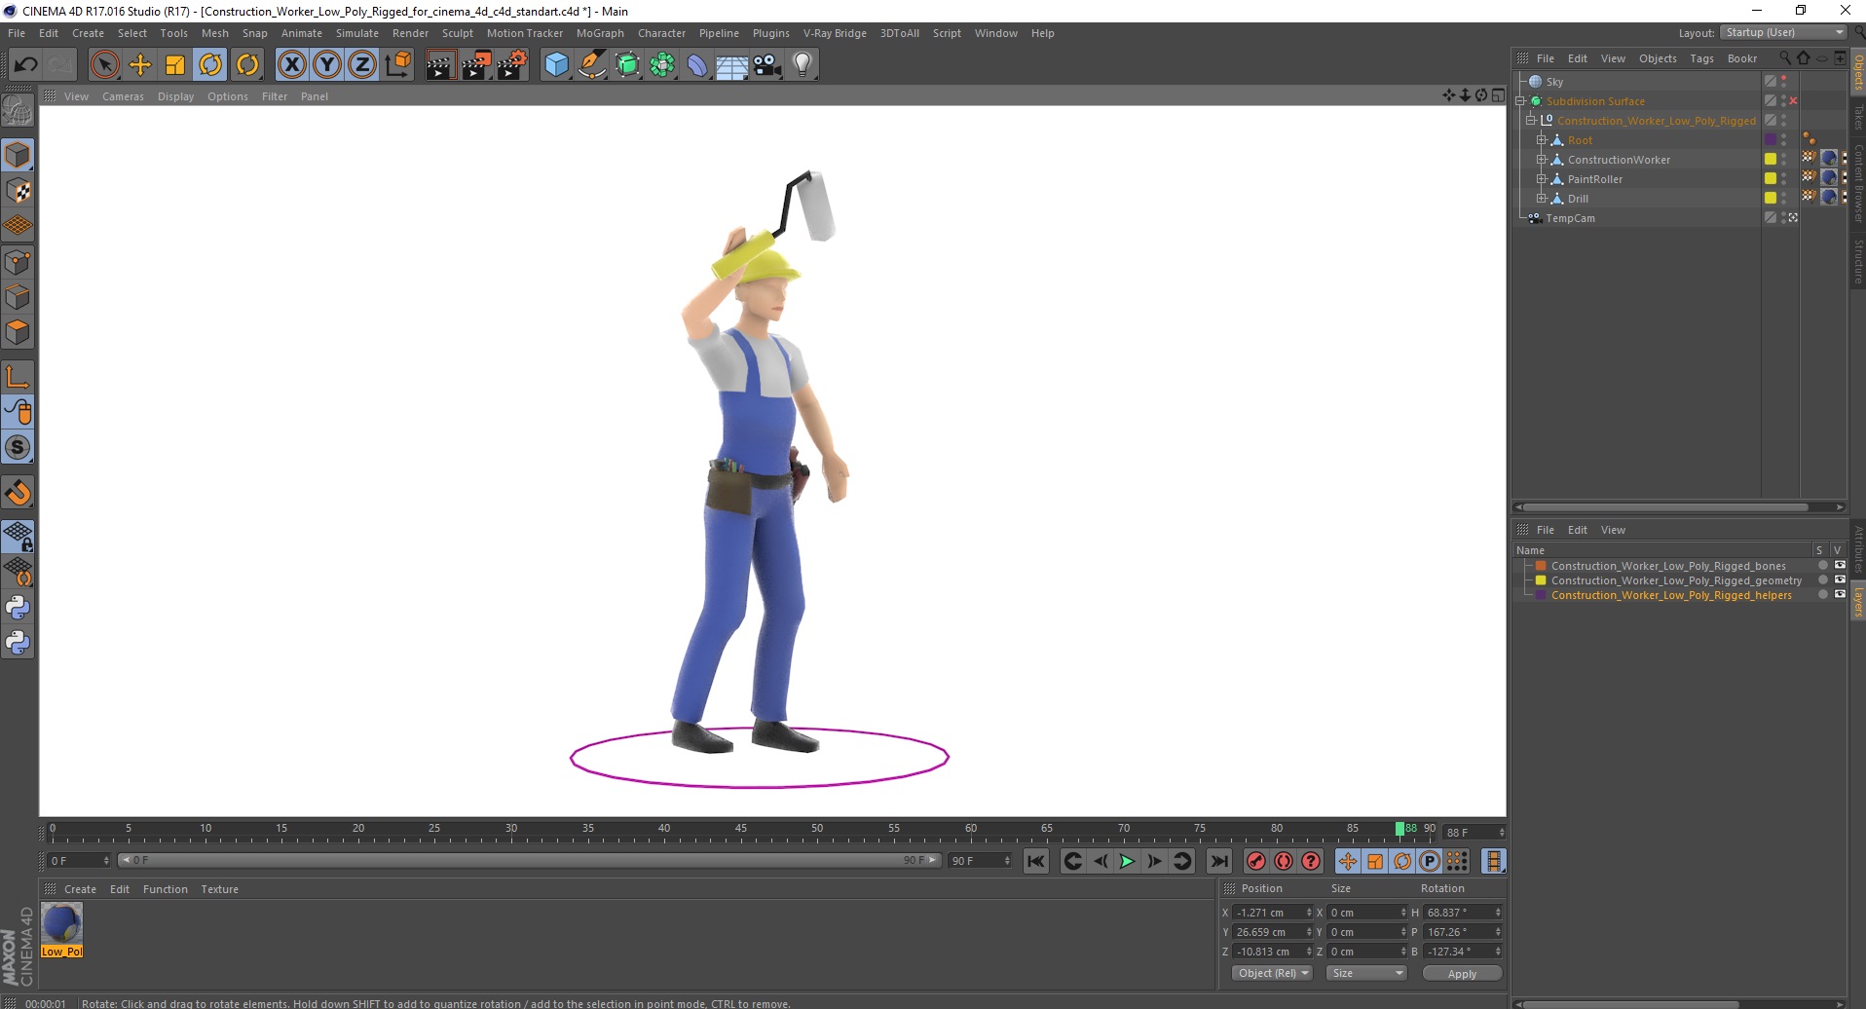
Task: Click the X position input field
Action: click(1272, 913)
